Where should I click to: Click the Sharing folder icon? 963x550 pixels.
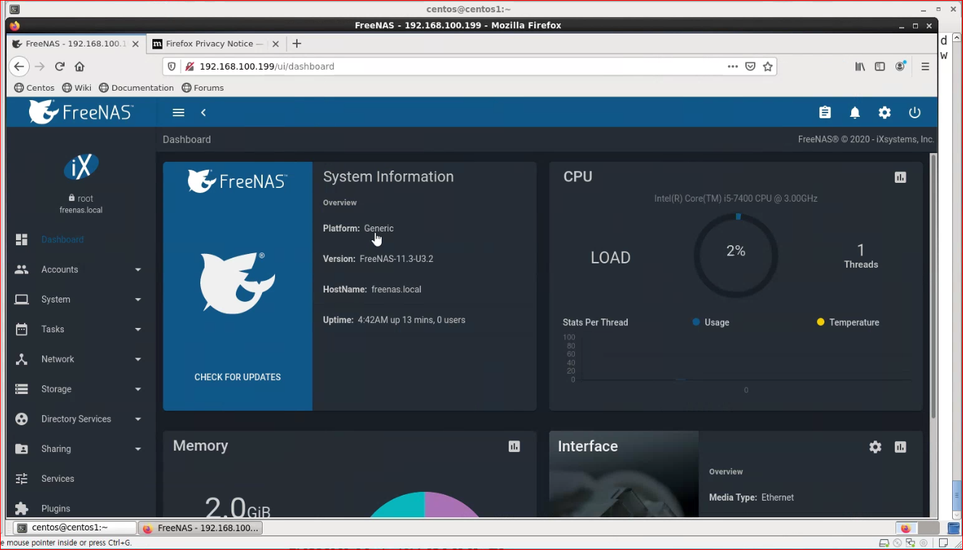click(22, 449)
